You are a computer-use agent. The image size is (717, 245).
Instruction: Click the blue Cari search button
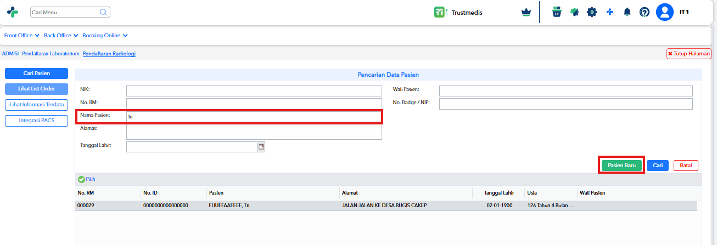coord(658,166)
